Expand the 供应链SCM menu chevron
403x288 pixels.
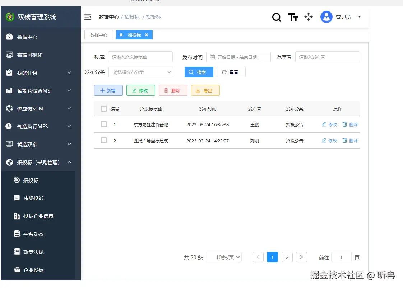coord(69,108)
